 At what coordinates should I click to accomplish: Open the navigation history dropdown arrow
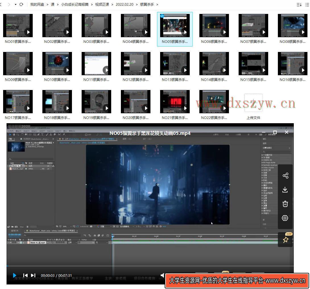15,4
